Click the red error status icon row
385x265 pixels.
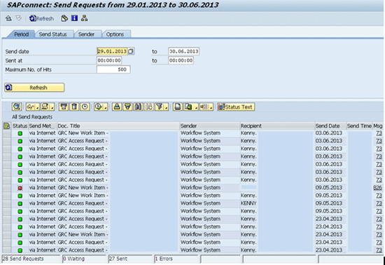pyautogui.click(x=20, y=188)
